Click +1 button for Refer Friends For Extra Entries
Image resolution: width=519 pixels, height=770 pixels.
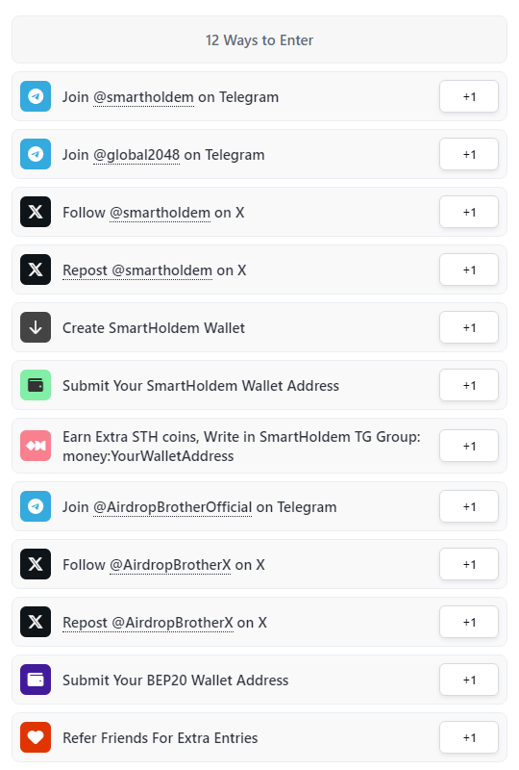click(x=469, y=737)
